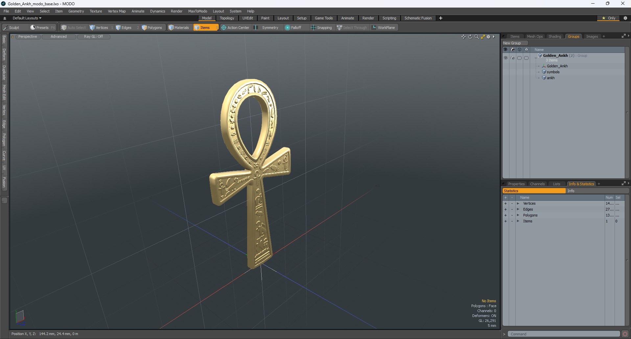Remove Polygons from selection with minus

(x=512, y=215)
